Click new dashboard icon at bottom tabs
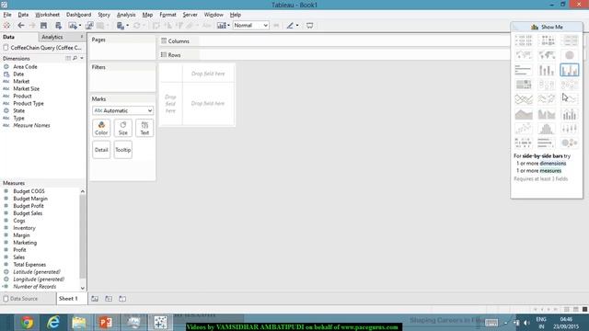The width and height of the screenshot is (589, 331). click(x=109, y=299)
